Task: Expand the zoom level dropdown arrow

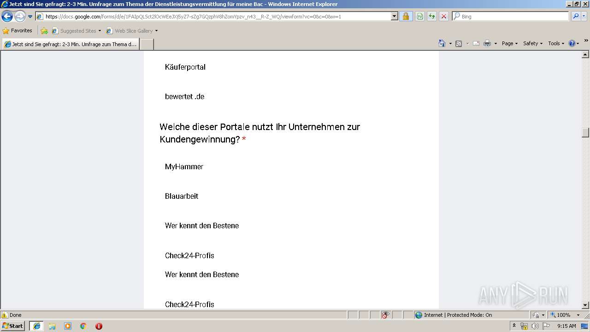Action: (x=578, y=315)
